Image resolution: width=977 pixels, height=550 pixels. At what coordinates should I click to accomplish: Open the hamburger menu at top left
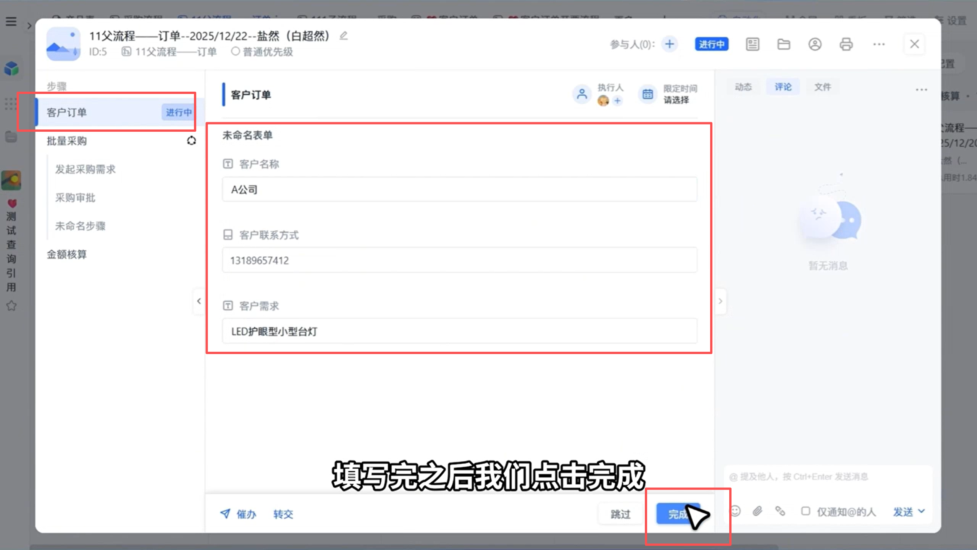pyautogui.click(x=11, y=21)
